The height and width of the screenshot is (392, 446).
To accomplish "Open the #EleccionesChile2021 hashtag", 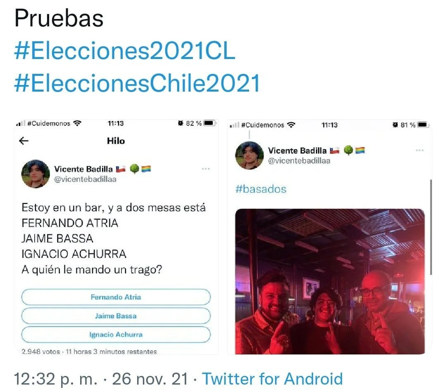I will [137, 83].
